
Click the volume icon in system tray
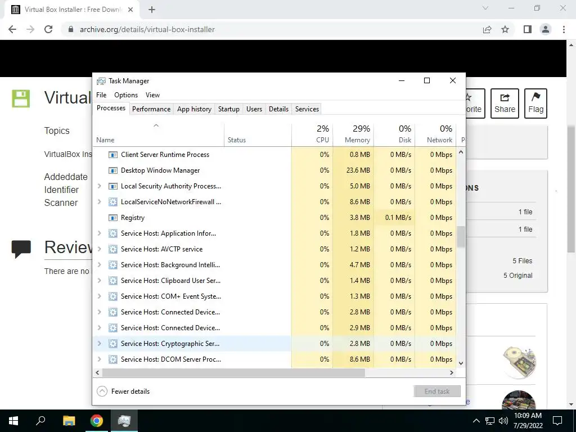point(503,421)
